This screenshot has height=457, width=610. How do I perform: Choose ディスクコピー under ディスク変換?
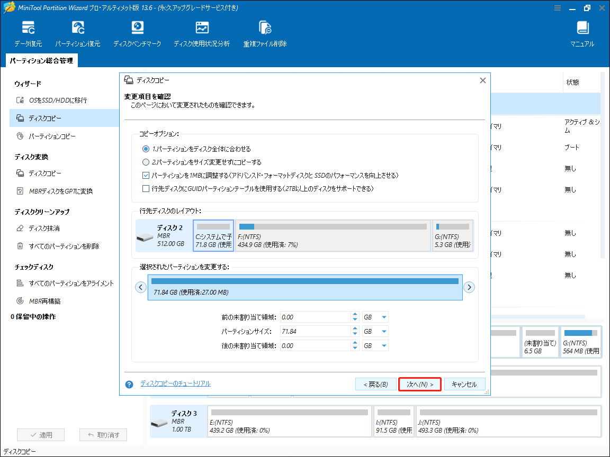point(39,173)
